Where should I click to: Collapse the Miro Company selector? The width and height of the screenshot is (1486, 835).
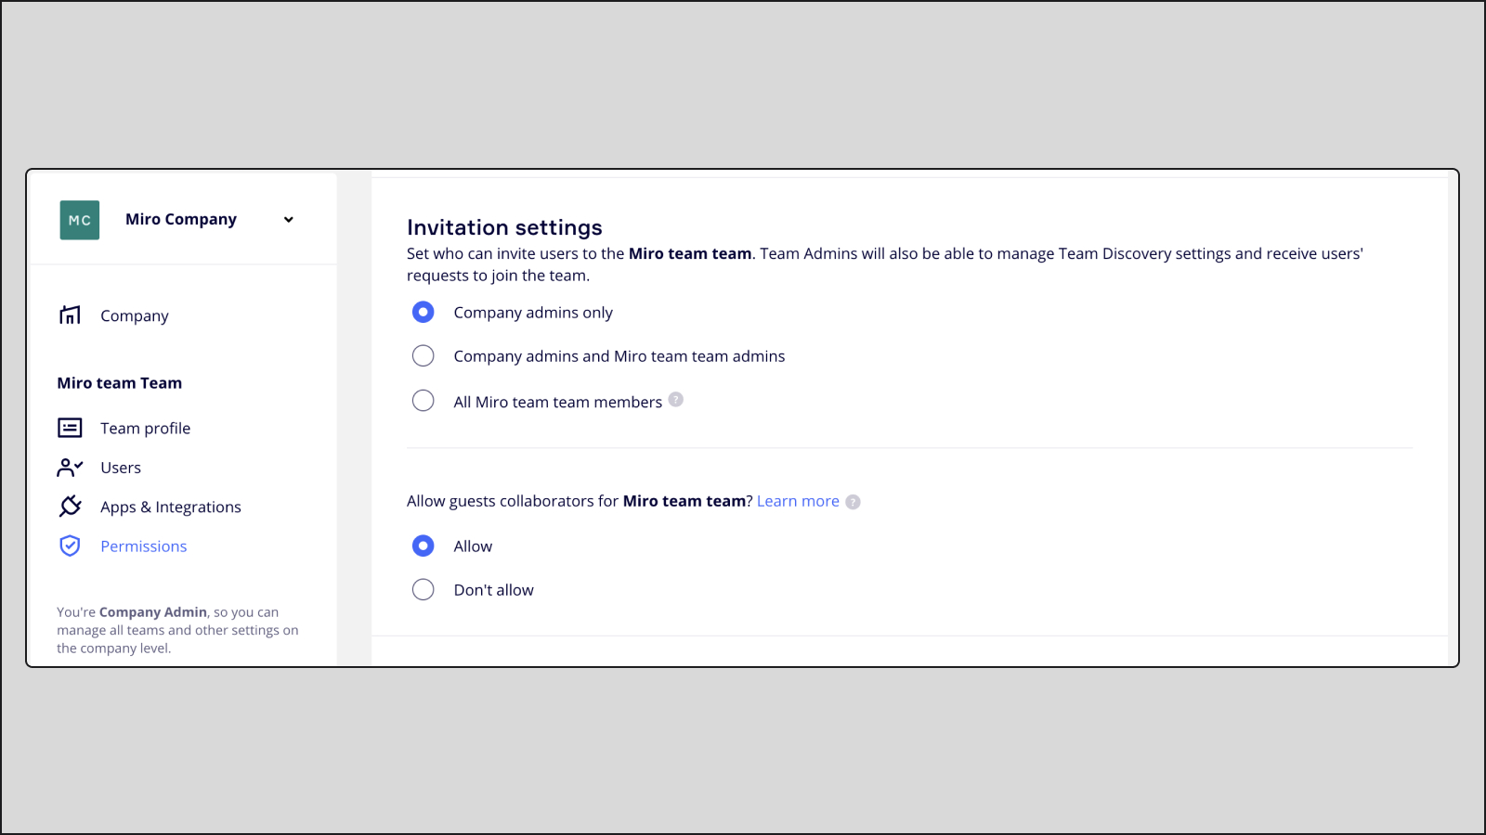[288, 220]
